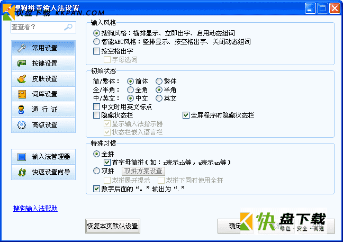
Task: Click the 查查看 search input field
Action: [43, 27]
